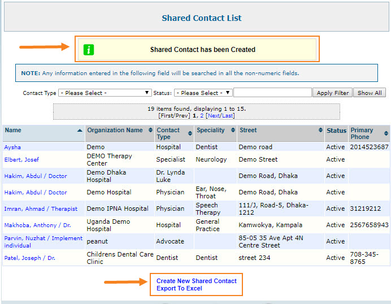391x304 pixels.
Task: Open the Status filter dropdown
Action: click(x=203, y=93)
